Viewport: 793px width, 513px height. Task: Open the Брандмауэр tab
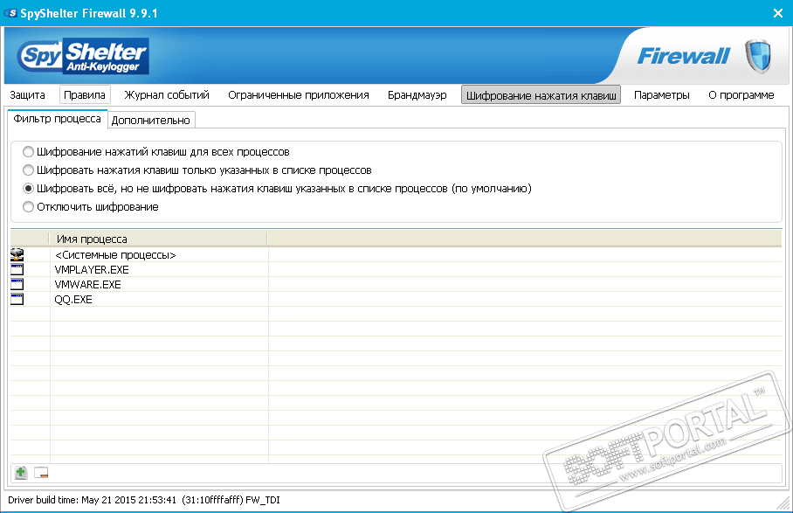pyautogui.click(x=417, y=95)
